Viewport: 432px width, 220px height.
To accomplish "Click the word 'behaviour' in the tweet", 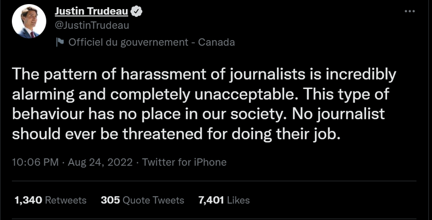I will pos(48,115).
